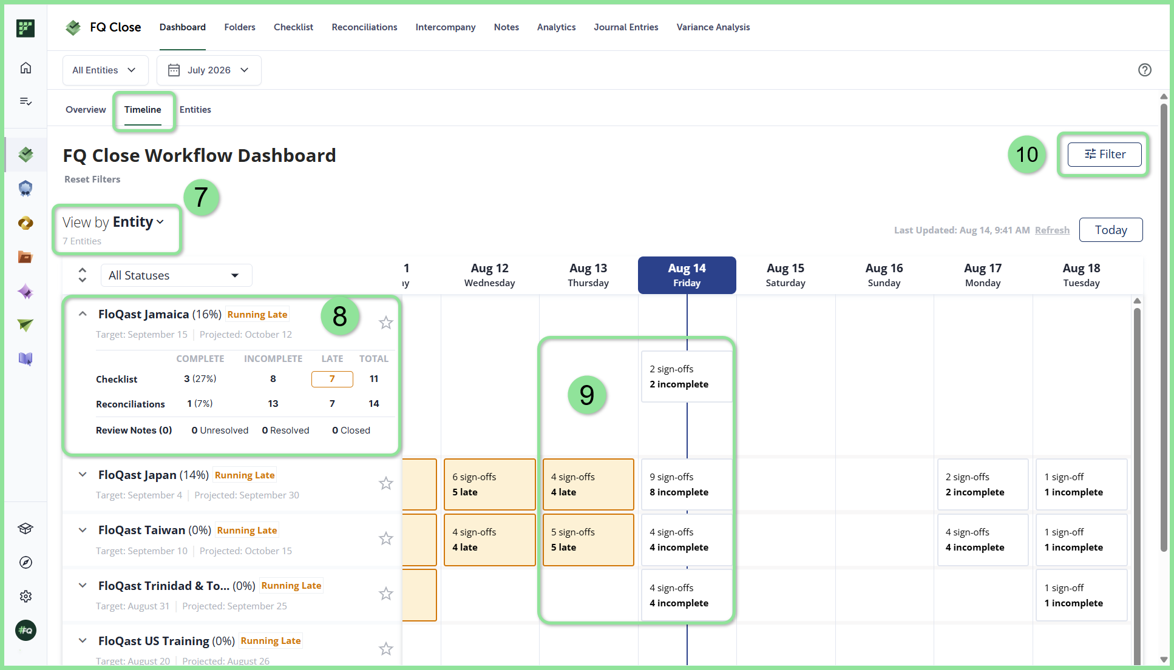The height and width of the screenshot is (670, 1174).
Task: Open the All Statuses dropdown
Action: point(176,275)
